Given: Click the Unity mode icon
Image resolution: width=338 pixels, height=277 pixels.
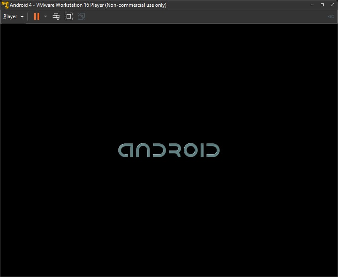Looking at the screenshot, I should coord(81,16).
